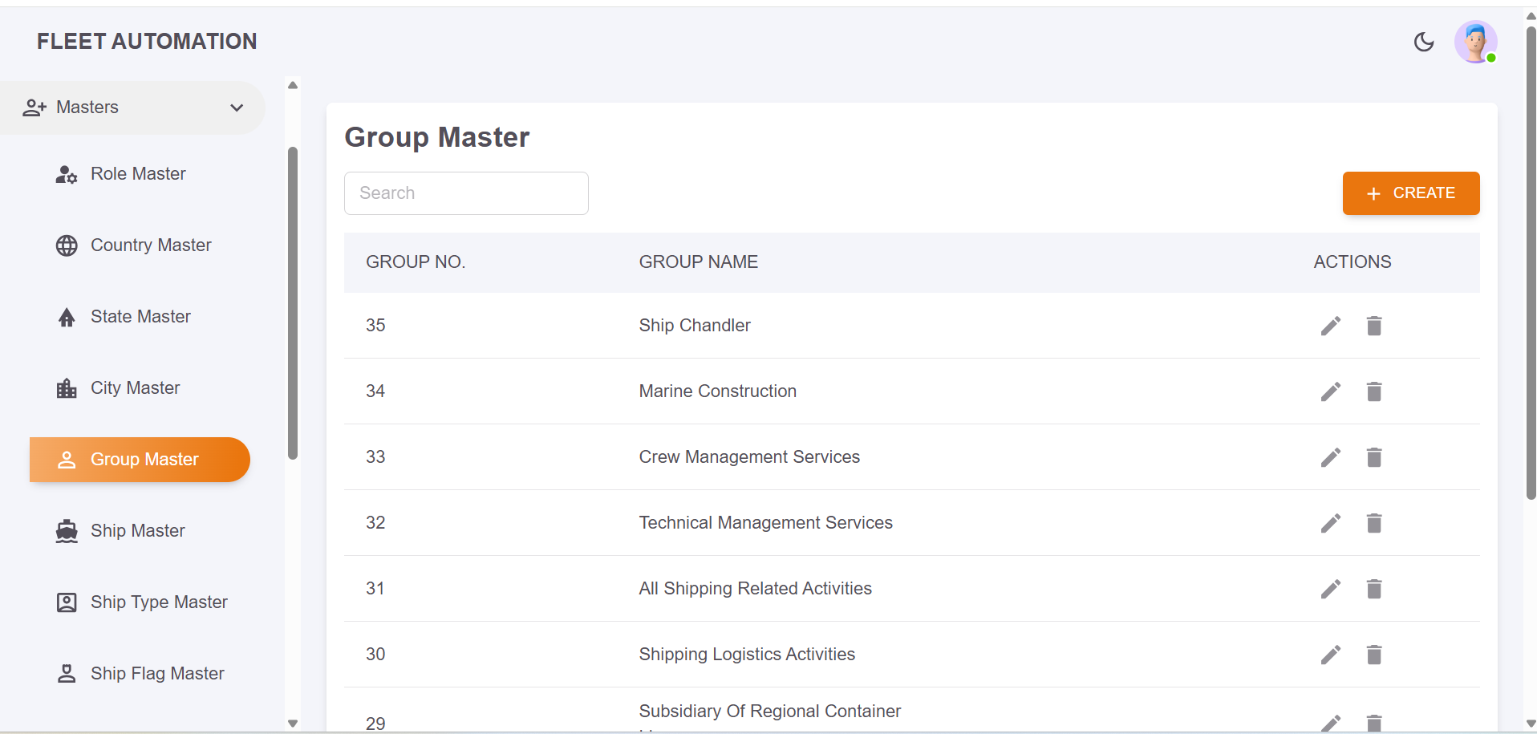Click the Country Master globe icon
The height and width of the screenshot is (734, 1537).
[x=67, y=245]
